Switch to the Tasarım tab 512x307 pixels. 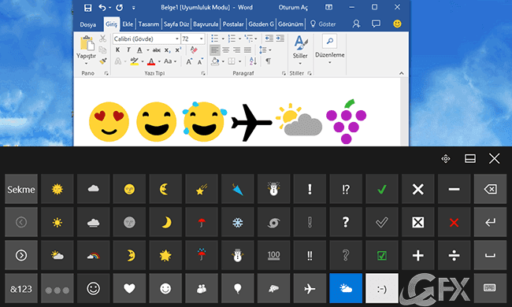click(149, 24)
